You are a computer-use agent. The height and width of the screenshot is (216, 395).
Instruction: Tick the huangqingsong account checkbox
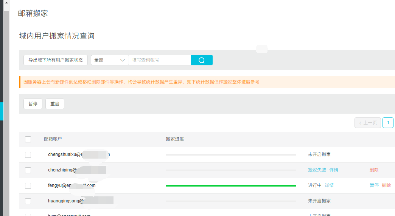(x=28, y=201)
